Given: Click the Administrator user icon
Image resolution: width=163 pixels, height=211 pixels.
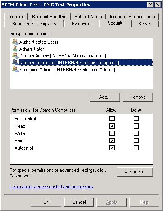Looking at the screenshot, I should coord(15,49).
